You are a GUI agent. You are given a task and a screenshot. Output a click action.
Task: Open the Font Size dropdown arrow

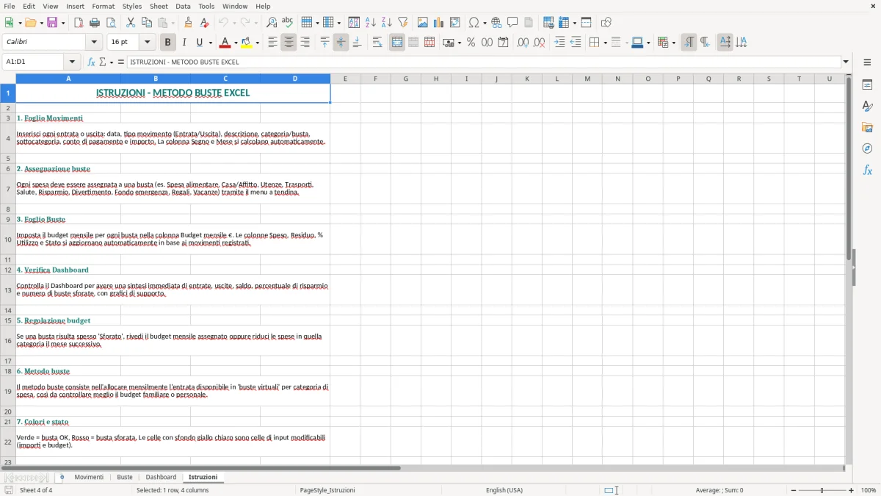[147, 43]
